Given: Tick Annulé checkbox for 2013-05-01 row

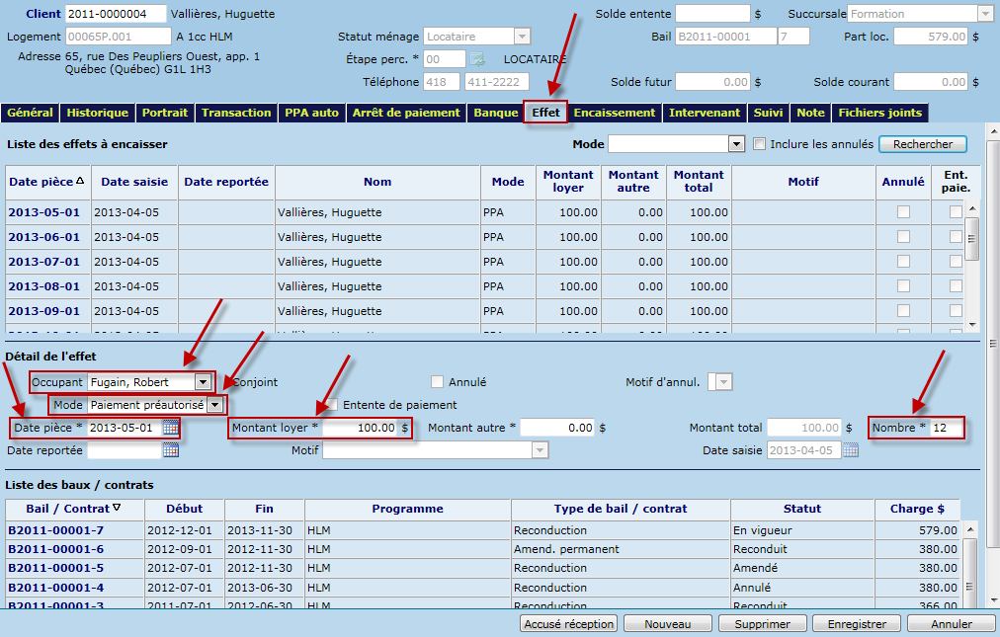Looking at the screenshot, I should point(903,212).
